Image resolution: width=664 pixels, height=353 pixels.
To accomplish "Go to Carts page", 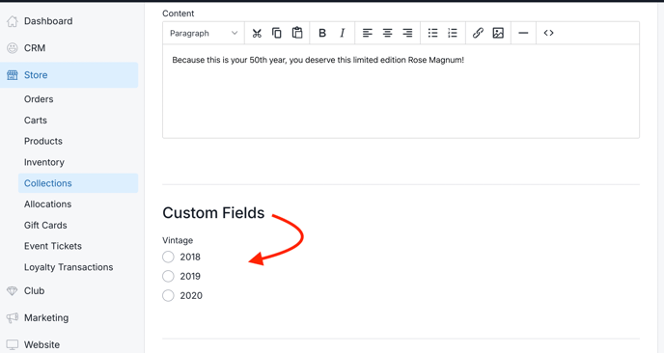I will tap(36, 121).
